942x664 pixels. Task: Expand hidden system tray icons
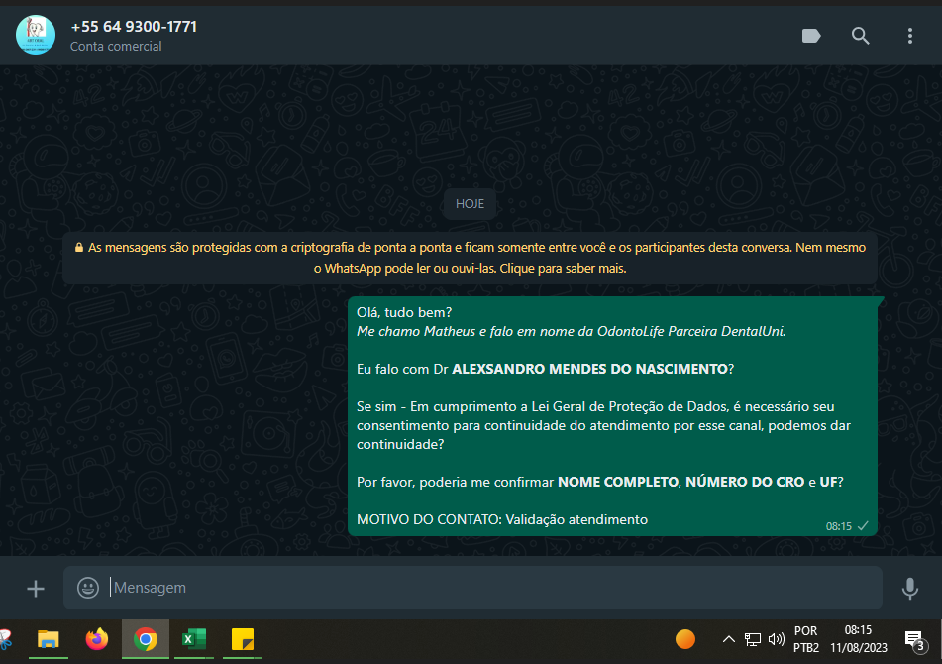click(x=728, y=639)
